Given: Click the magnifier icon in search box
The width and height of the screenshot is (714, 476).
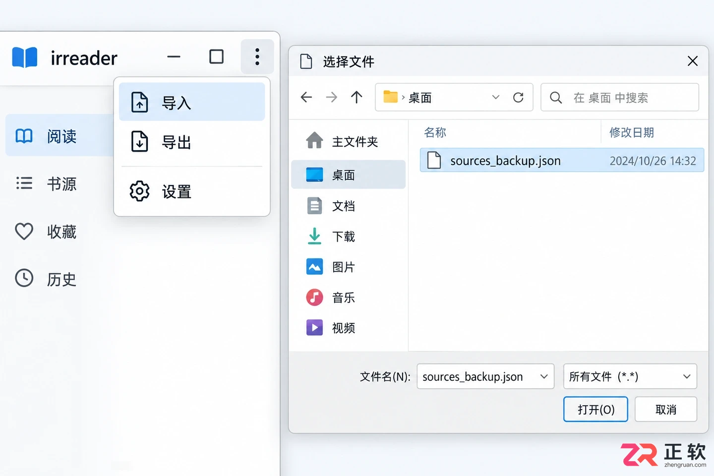Looking at the screenshot, I should 556,98.
